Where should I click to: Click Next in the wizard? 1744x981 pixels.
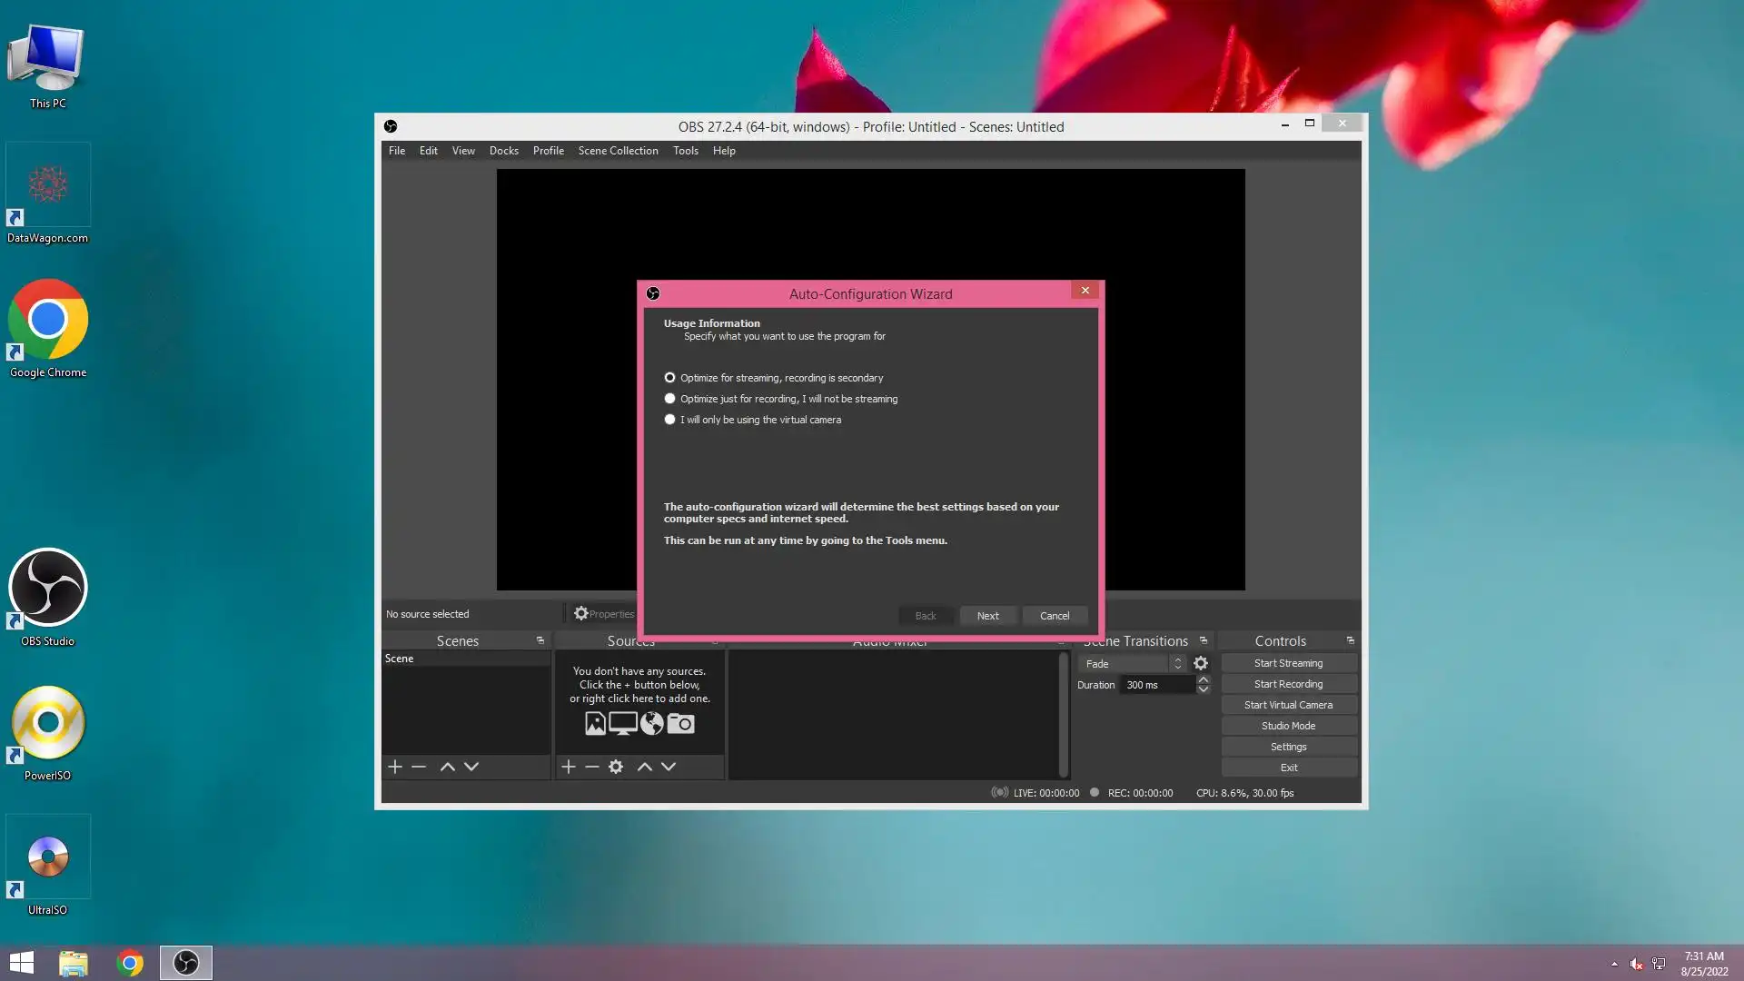pyautogui.click(x=987, y=616)
